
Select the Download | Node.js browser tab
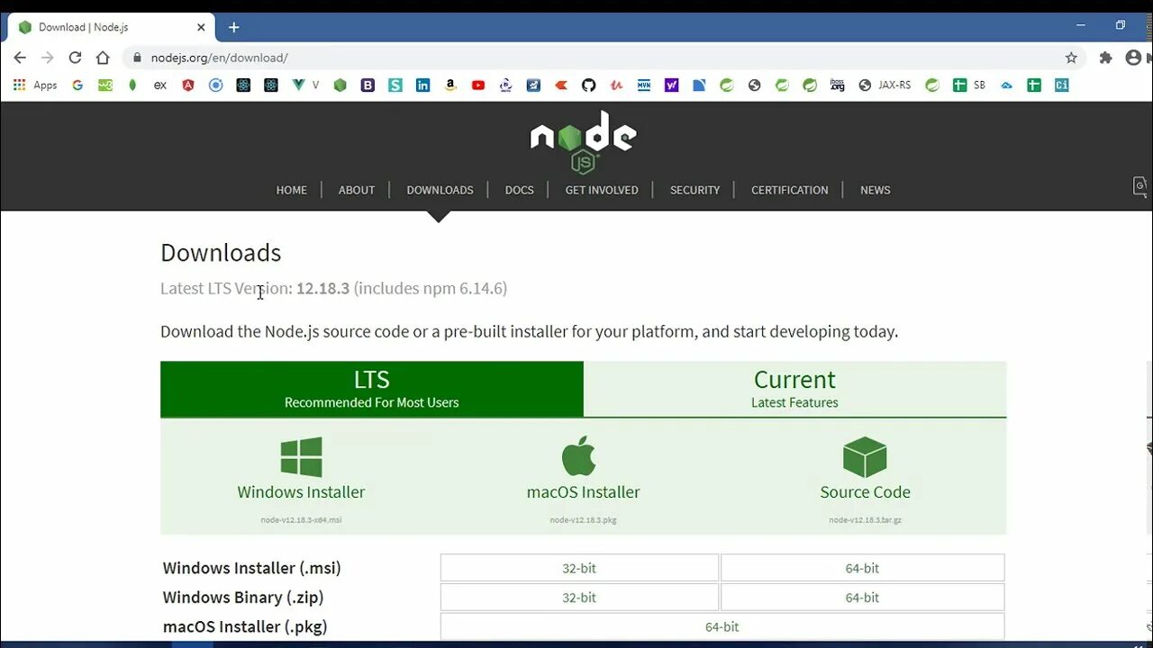pos(111,27)
